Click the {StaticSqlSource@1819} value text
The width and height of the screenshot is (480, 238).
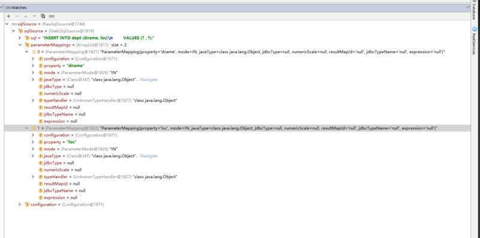coord(71,31)
